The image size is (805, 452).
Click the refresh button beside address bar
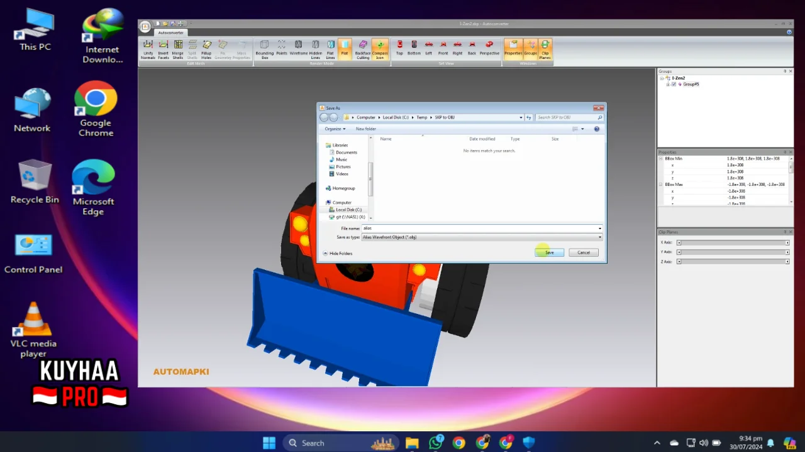[x=529, y=117]
